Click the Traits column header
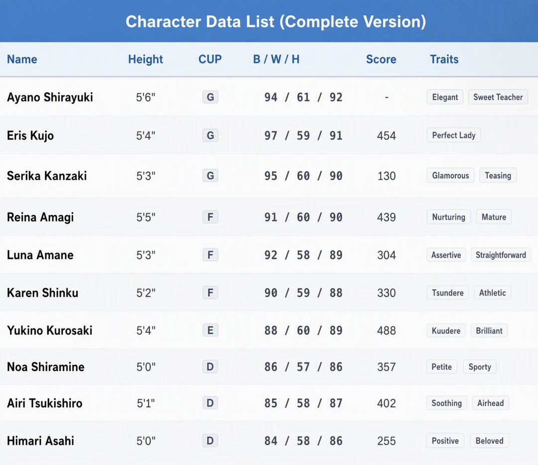The width and height of the screenshot is (538, 465). (444, 59)
